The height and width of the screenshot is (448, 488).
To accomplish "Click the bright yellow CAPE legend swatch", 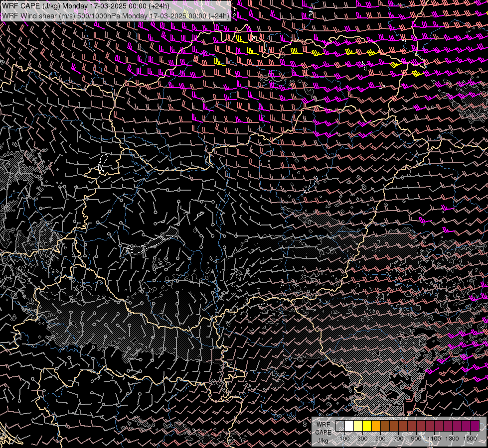I will tap(367, 426).
